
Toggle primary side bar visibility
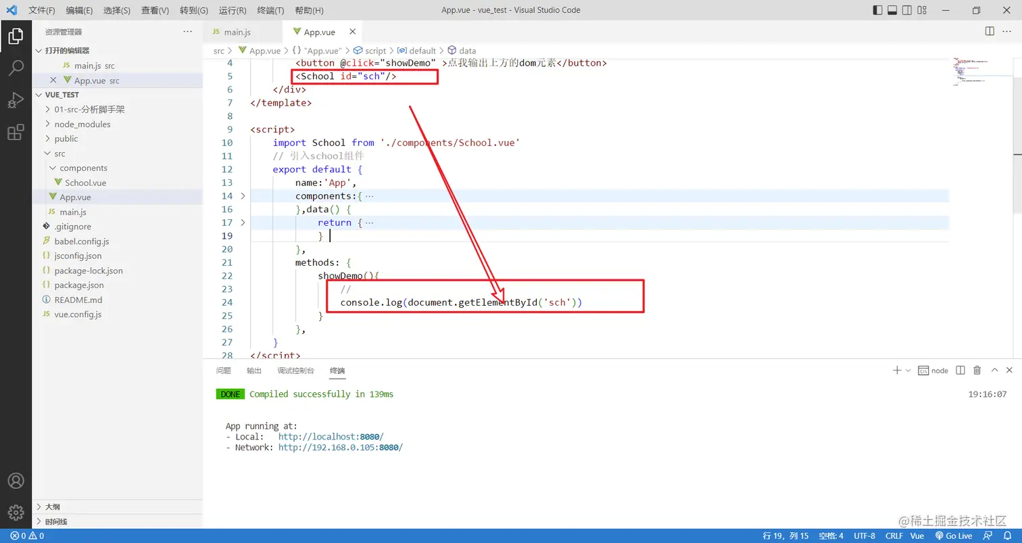(877, 10)
